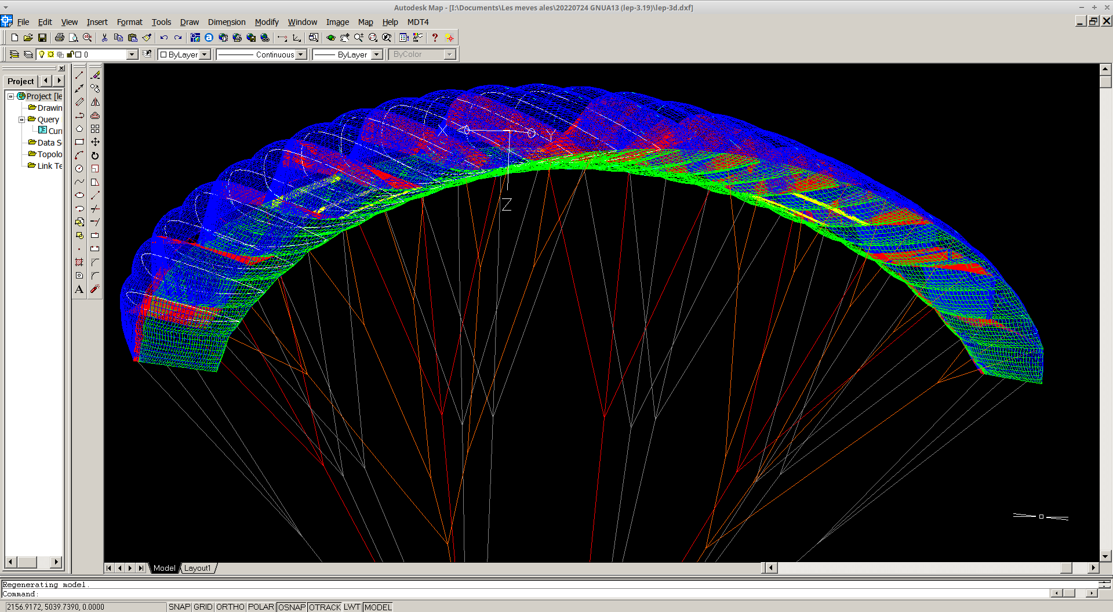The height and width of the screenshot is (612, 1113).
Task: Open the ByLayer color control
Action: click(x=184, y=55)
